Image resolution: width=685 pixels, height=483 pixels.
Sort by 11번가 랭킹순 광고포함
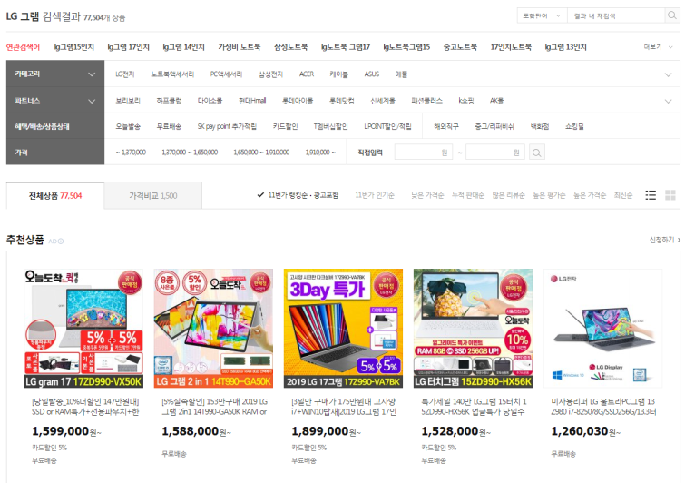click(298, 195)
